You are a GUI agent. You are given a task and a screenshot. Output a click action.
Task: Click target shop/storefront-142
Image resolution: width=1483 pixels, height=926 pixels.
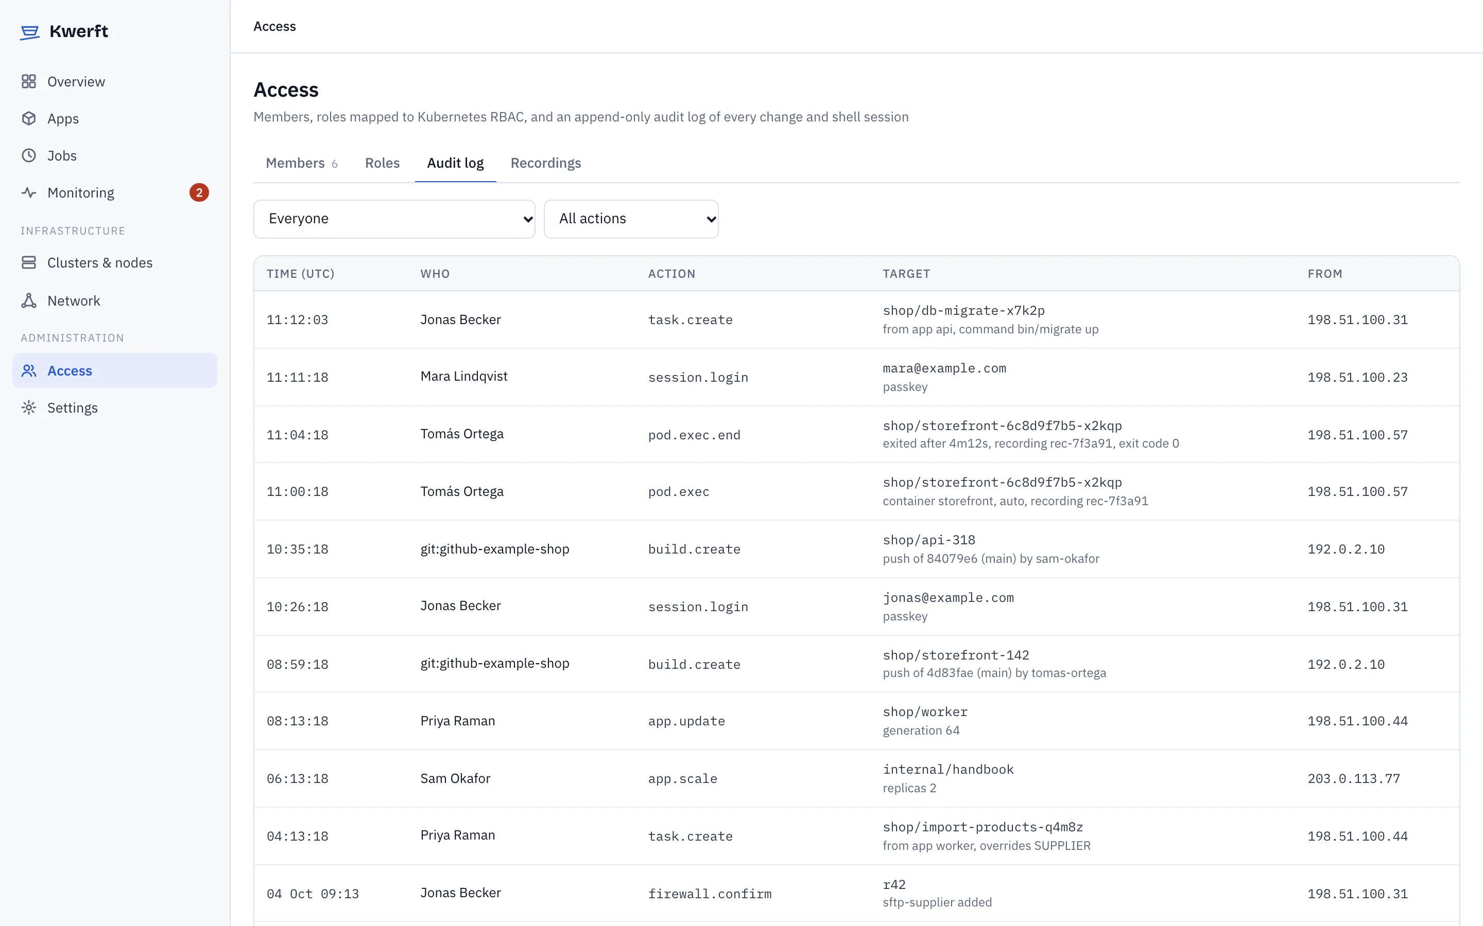tap(956, 655)
